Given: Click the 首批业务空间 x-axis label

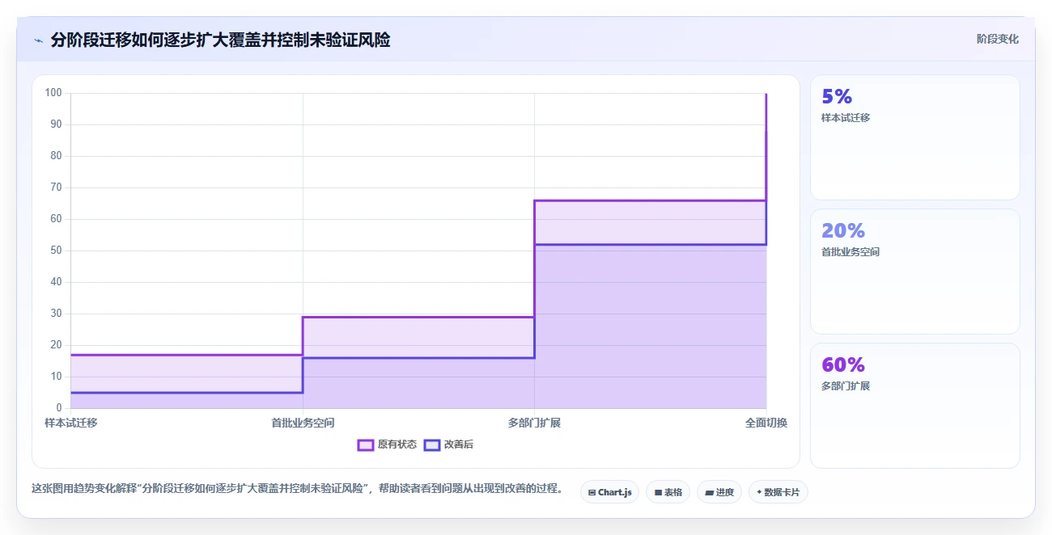Looking at the screenshot, I should (303, 423).
